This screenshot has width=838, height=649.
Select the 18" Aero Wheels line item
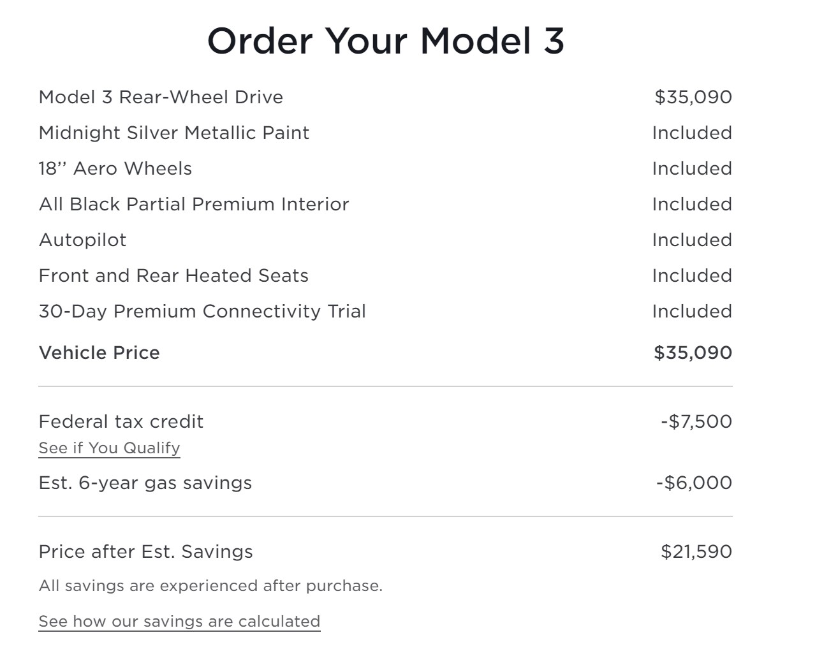[x=115, y=168]
